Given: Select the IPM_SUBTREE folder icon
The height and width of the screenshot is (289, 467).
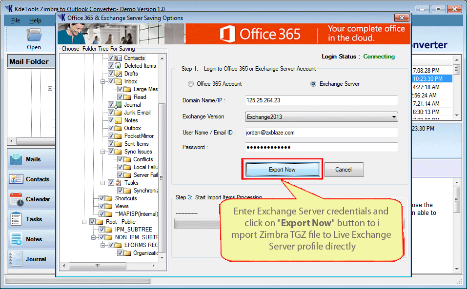Looking at the screenshot, I should click(x=109, y=230).
